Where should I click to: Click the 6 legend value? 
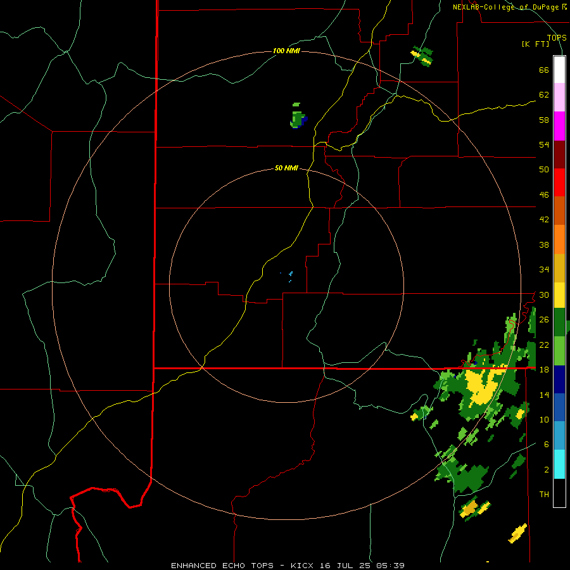pos(546,444)
